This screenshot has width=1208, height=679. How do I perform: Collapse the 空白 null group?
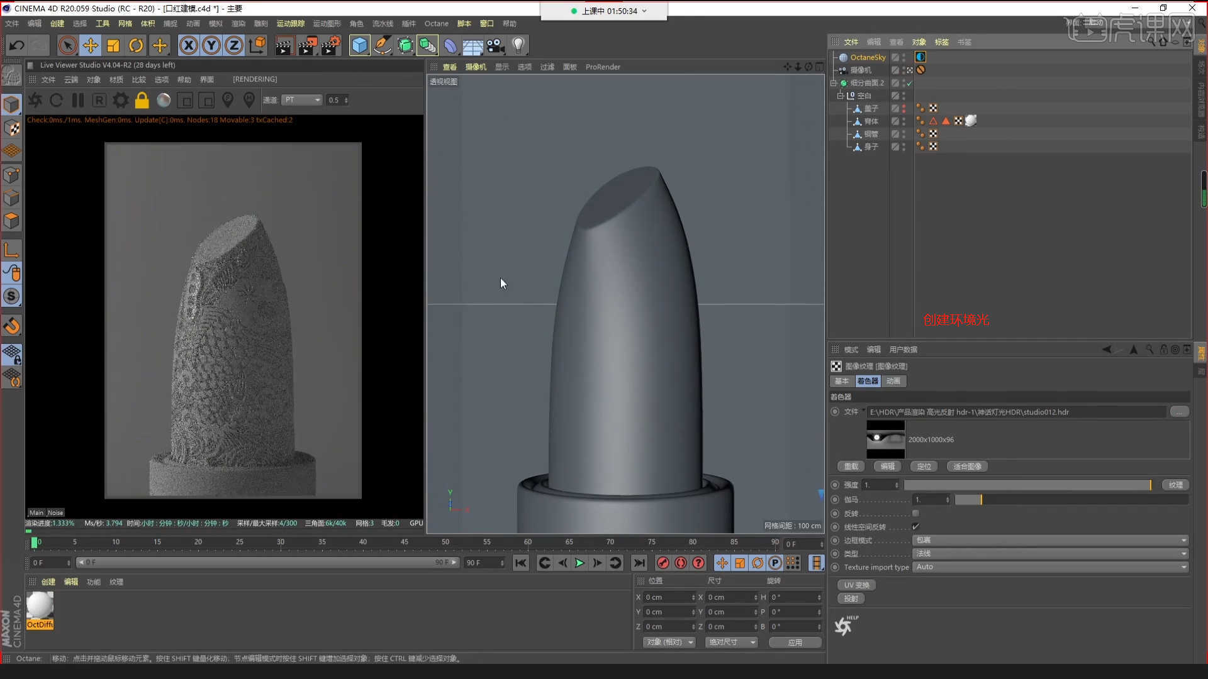[x=840, y=96]
